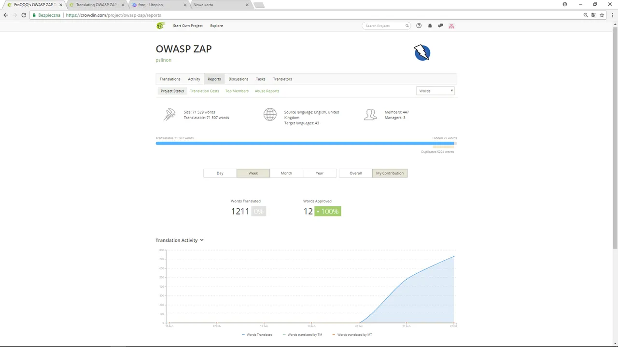Open the Translations tab
Image resolution: width=618 pixels, height=347 pixels.
point(170,79)
